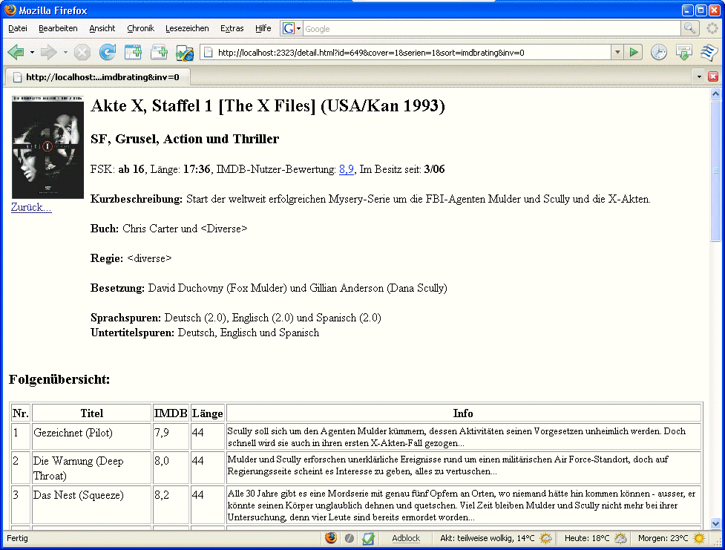Click episode title Das Nest (Squeeze)
The width and height of the screenshot is (725, 550).
79,495
